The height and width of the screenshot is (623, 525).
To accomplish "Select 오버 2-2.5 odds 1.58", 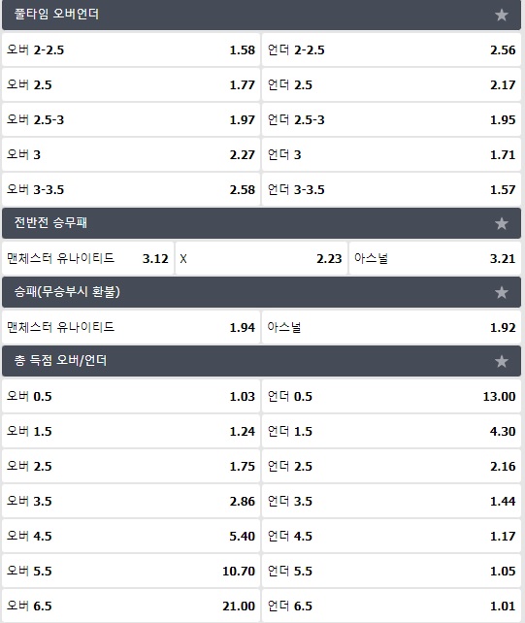I will (x=131, y=49).
